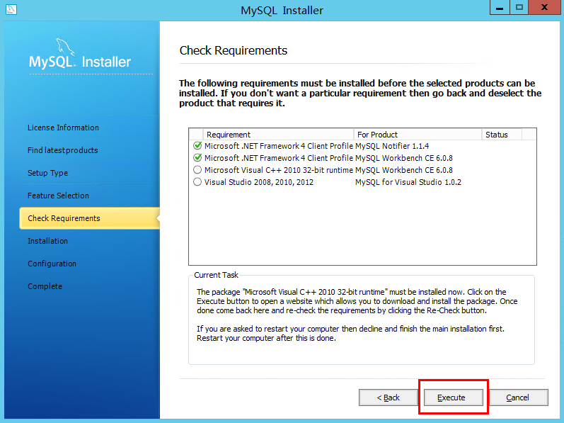Open the Feature Selection step
This screenshot has height=423, width=564.
click(58, 196)
